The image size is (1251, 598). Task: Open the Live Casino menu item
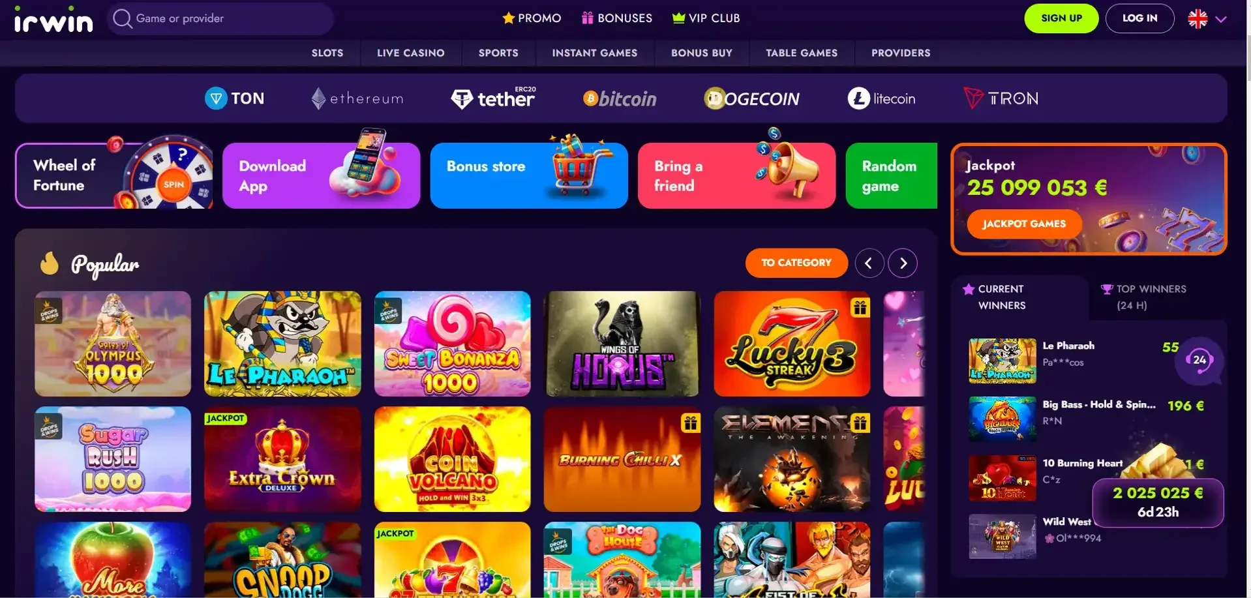(411, 53)
